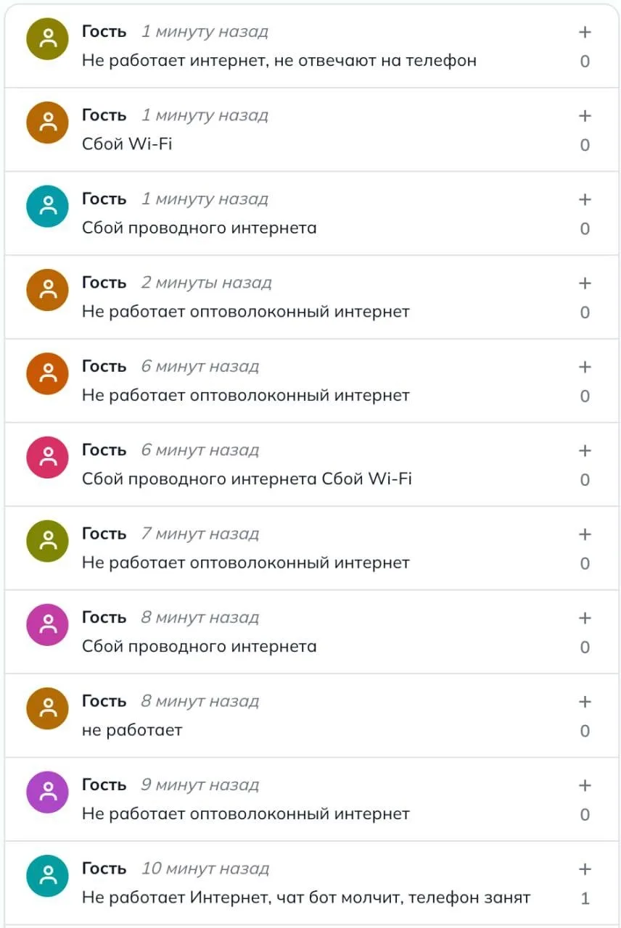The width and height of the screenshot is (621, 928).
Task: Click the plus beside the lone 'Сбой Wi-Fi' comment
Action: [x=585, y=116]
